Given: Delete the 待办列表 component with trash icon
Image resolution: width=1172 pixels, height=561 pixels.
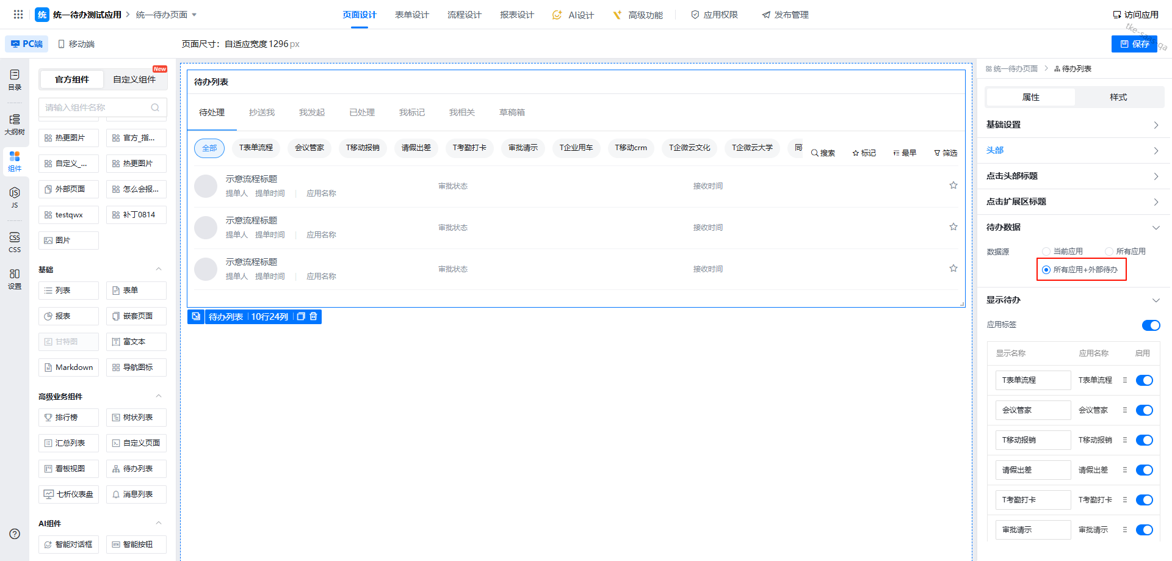Looking at the screenshot, I should click(314, 317).
